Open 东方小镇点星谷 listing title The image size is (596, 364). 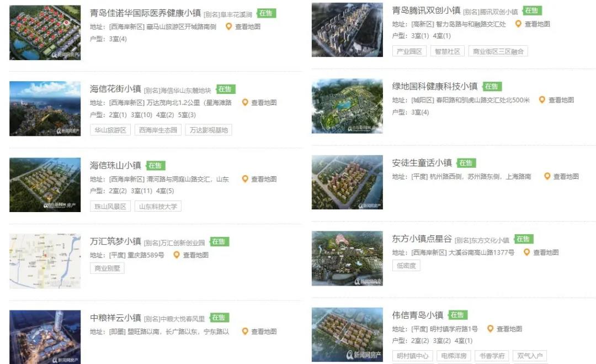tap(422, 239)
